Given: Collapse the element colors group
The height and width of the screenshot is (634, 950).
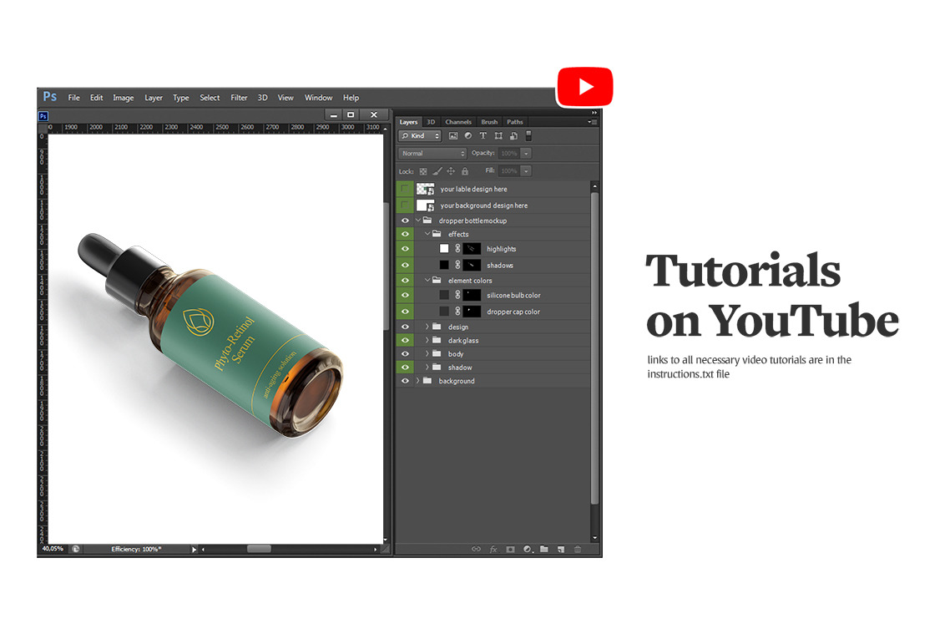Looking at the screenshot, I should [427, 281].
